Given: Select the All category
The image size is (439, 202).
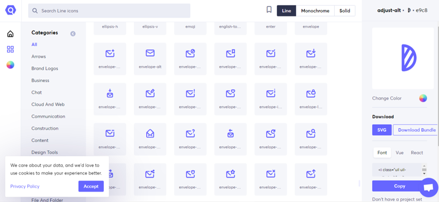Looking at the screenshot, I should (x=34, y=45).
